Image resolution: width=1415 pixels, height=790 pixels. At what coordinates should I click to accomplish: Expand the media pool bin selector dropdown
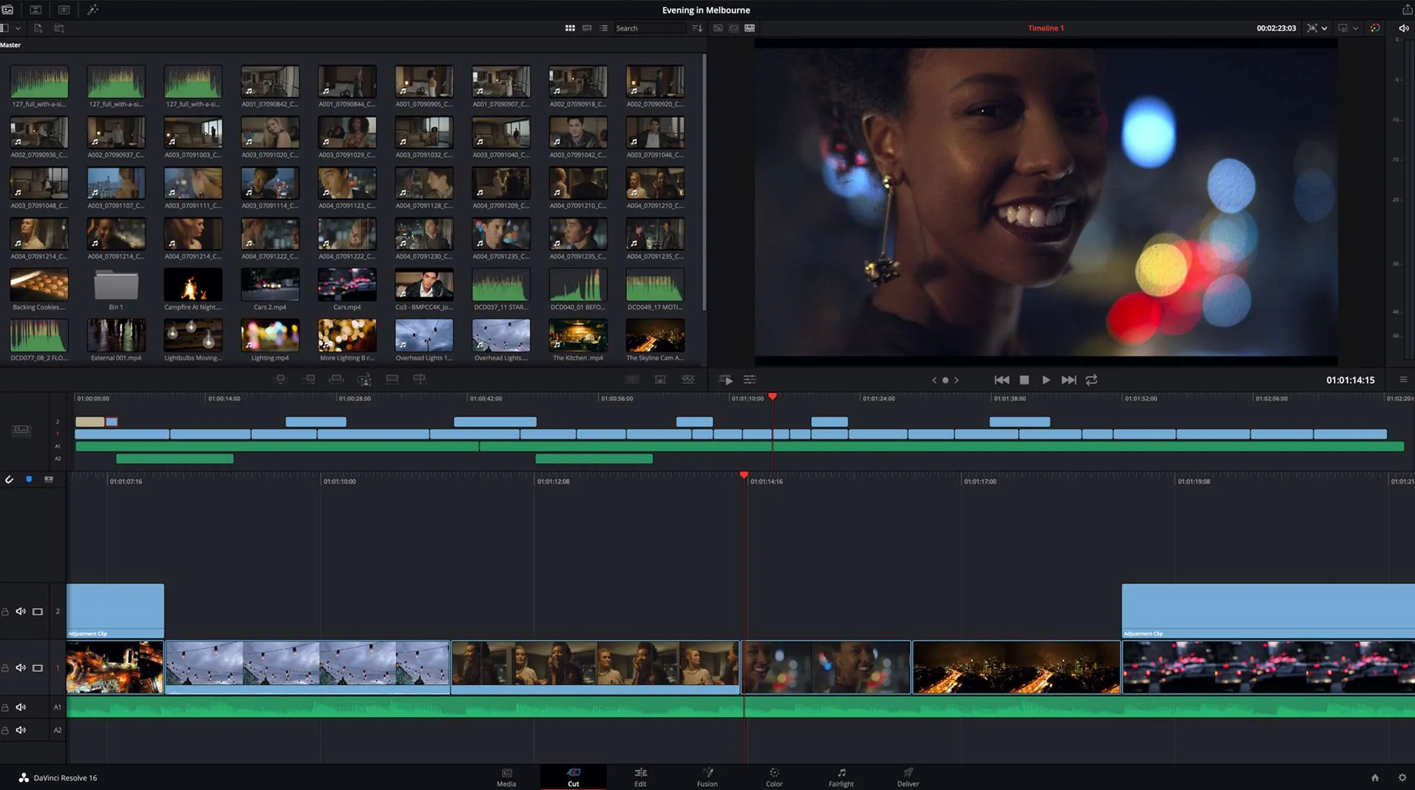click(18, 28)
